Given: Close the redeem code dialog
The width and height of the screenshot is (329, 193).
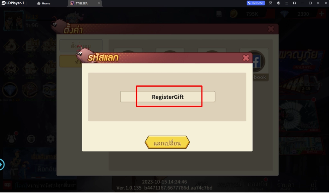Looking at the screenshot, I should 246,58.
